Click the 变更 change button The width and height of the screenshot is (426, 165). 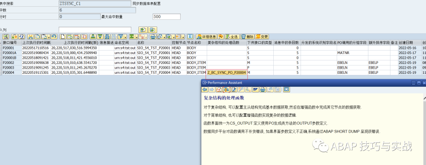point(262,36)
